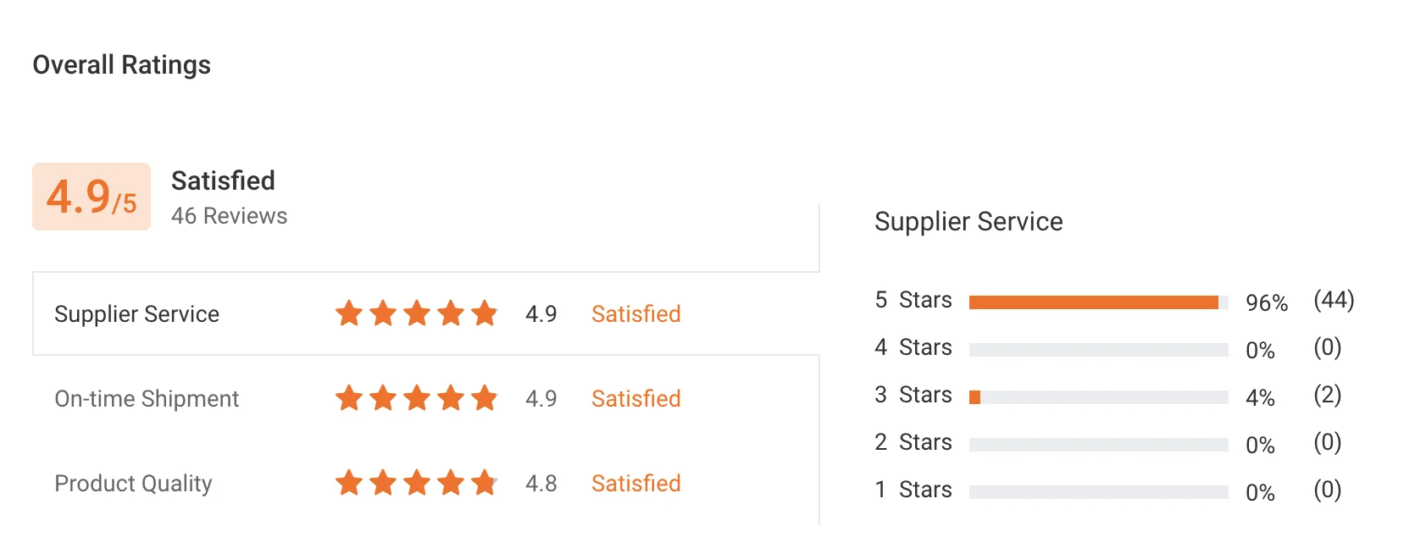
Task: Click the 5 Stars progress bar
Action: coord(1098,302)
